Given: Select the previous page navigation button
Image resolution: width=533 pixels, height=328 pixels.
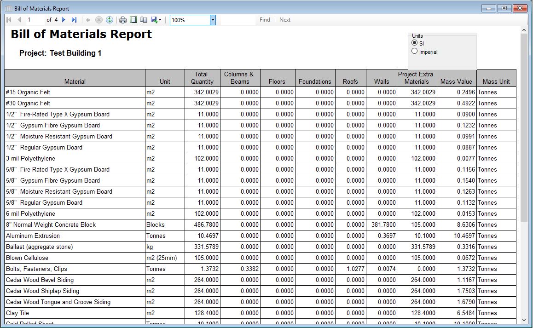Looking at the screenshot, I should tap(17, 19).
